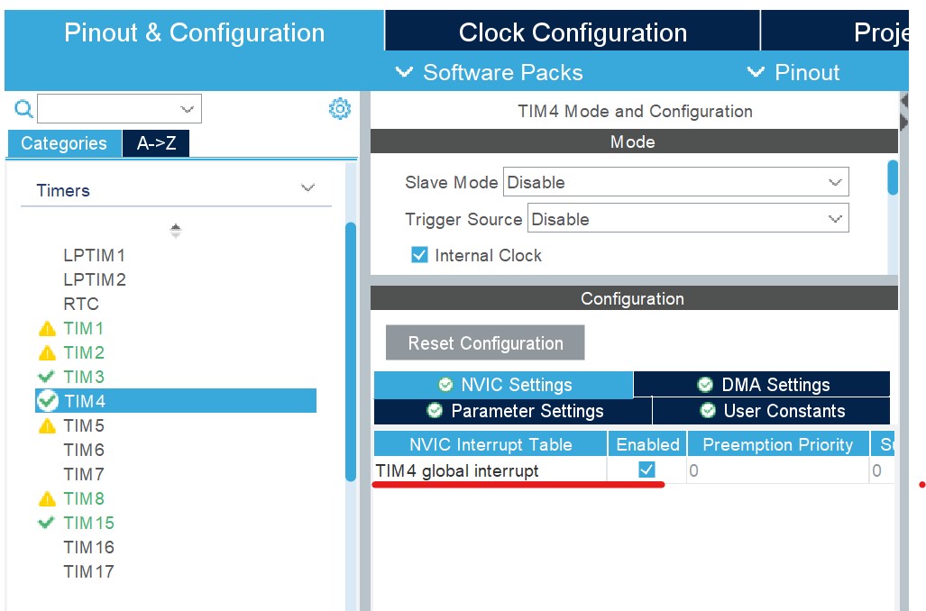
Task: Click the warning triangle beside TIM1
Action: (47, 328)
